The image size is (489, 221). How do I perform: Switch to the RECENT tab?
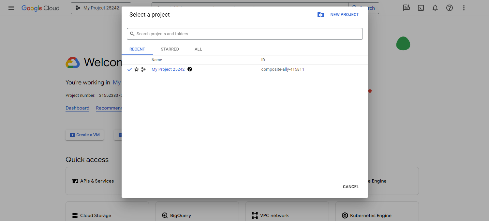click(x=137, y=49)
